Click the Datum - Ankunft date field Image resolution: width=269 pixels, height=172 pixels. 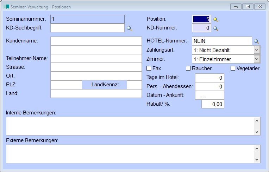209,95
